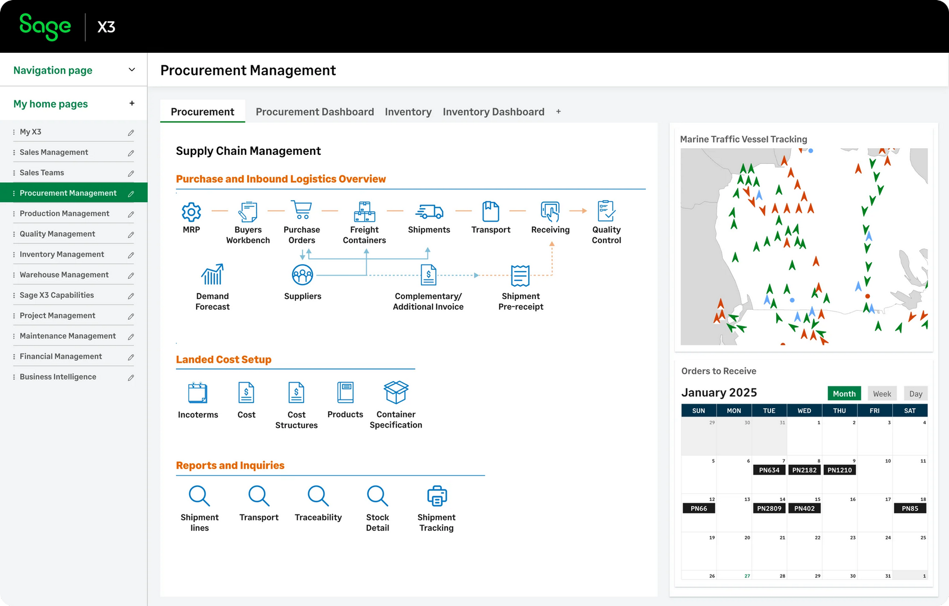Click the edit pencil beside Sales Management
Viewport: 949px width, 606px height.
pos(131,153)
